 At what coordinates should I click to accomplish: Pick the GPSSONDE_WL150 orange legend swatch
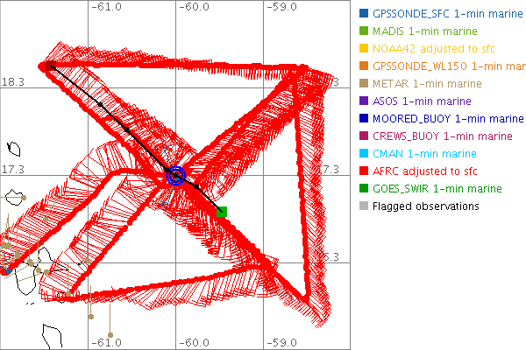tap(364, 66)
